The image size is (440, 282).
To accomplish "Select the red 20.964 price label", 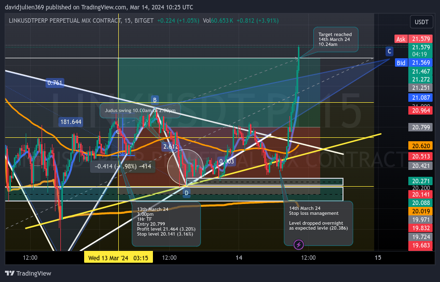I will click(420, 110).
